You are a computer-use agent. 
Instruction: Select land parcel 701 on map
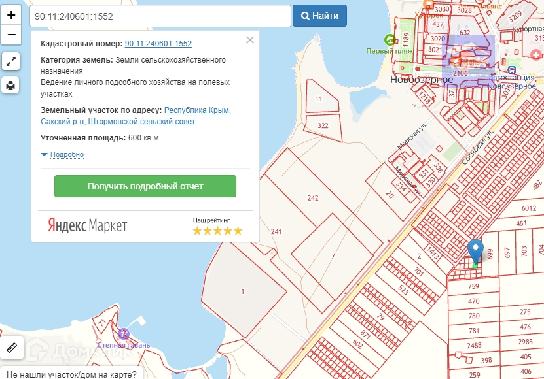(x=419, y=271)
